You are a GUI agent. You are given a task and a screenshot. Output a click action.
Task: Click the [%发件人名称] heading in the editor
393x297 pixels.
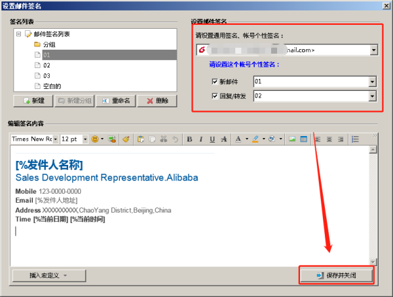(49, 165)
